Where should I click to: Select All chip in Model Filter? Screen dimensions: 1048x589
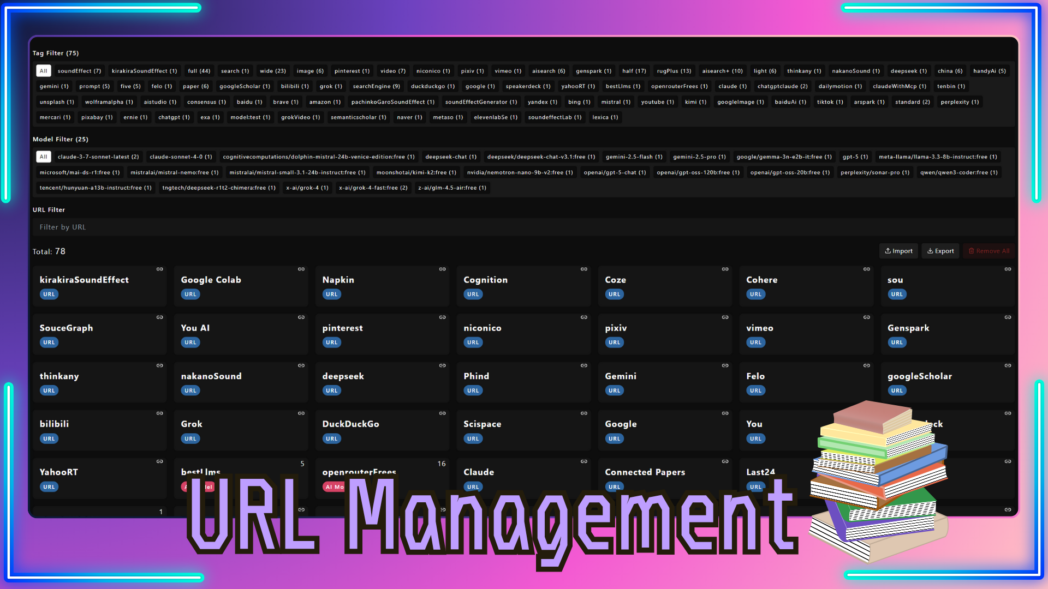point(44,157)
